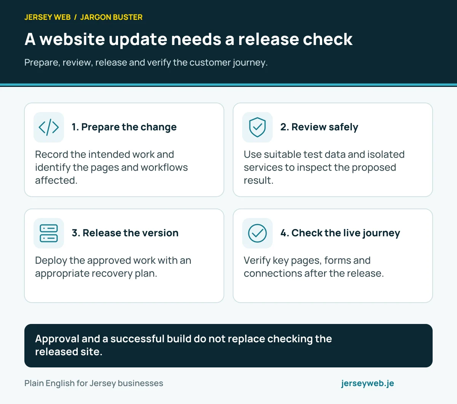Click the subtitle starting 'Prepare, review, release'
The width and height of the screenshot is (457, 404).
pos(146,63)
